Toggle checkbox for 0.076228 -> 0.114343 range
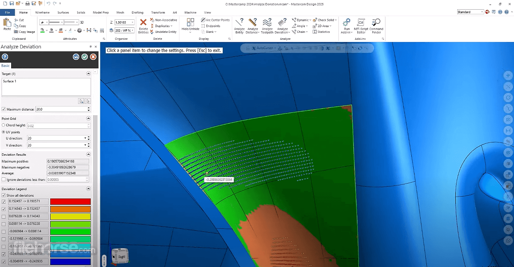Viewport: 514px width, 267px height. 4,216
